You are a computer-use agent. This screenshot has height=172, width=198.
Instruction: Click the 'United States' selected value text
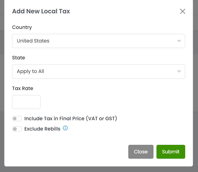(x=33, y=41)
